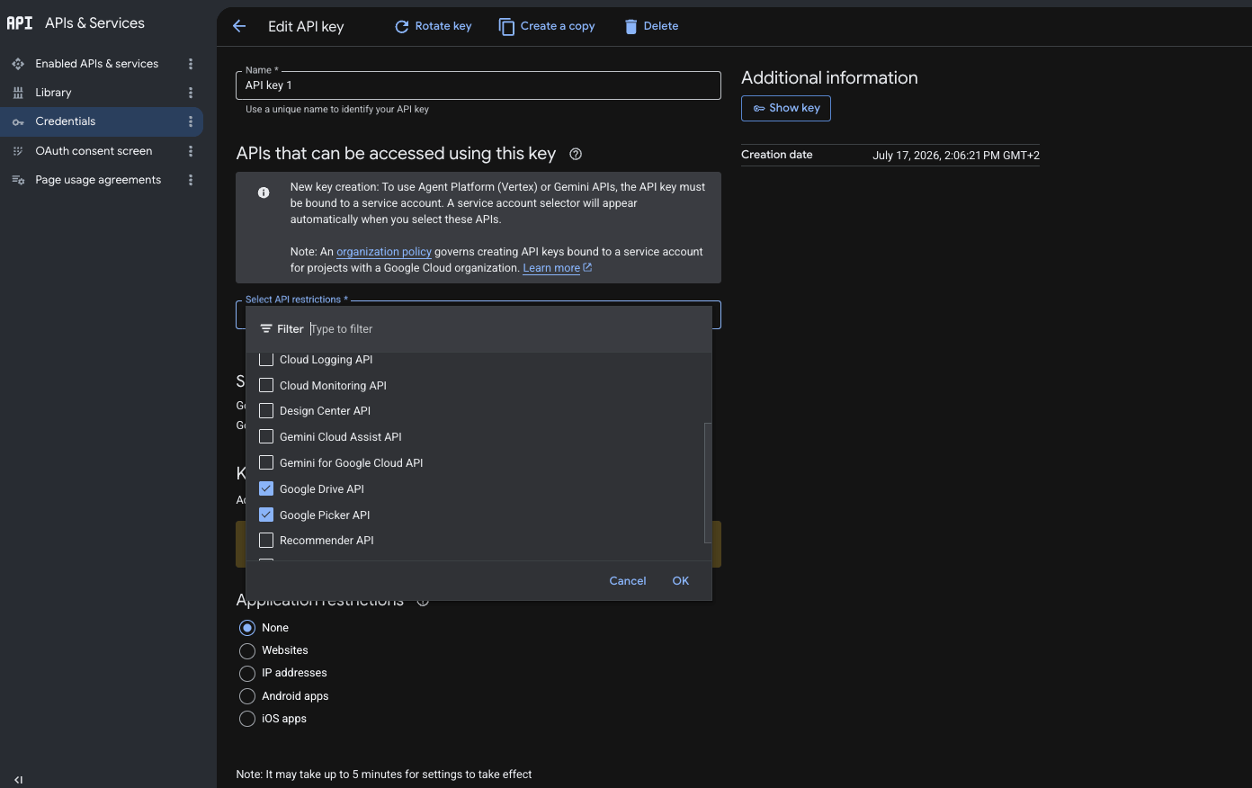
Task: Open the organization policy link
Action: pos(384,252)
